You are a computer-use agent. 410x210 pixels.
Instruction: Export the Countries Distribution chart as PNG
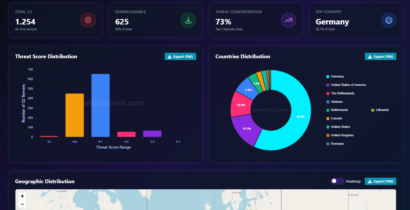pos(380,56)
